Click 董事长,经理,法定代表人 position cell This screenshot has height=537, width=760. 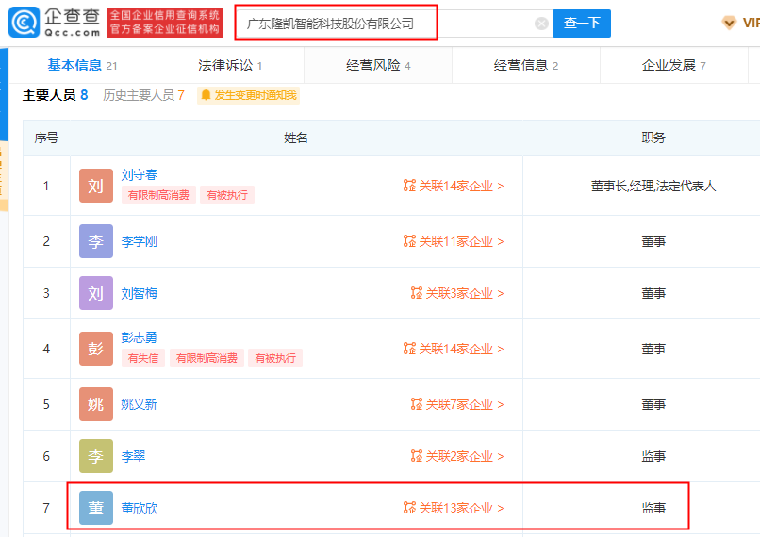pyautogui.click(x=653, y=186)
